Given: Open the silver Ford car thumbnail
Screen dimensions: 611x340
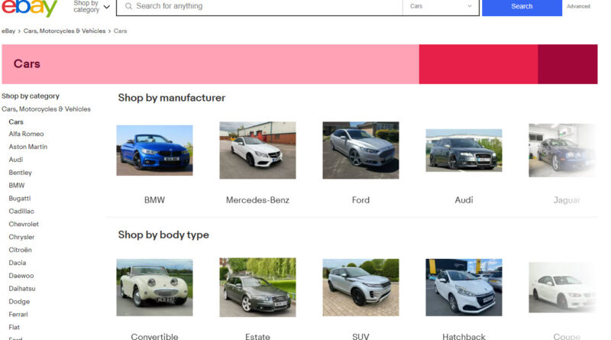Looking at the screenshot, I should 360,150.
